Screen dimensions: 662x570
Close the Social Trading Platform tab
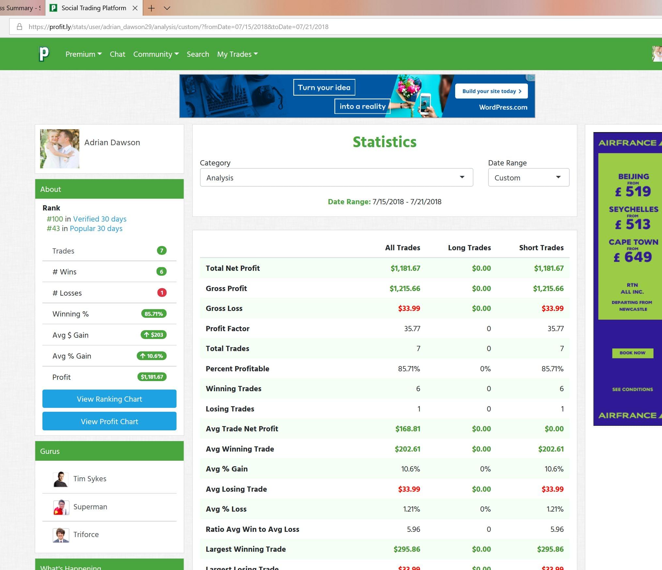[x=135, y=8]
